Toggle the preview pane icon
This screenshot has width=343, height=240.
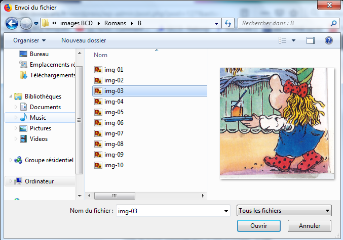pyautogui.click(x=311, y=40)
